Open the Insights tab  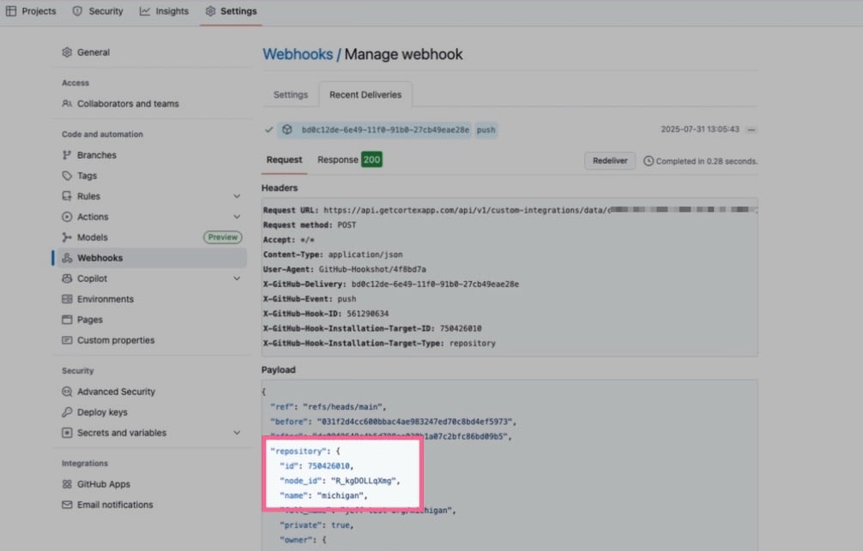pos(164,11)
